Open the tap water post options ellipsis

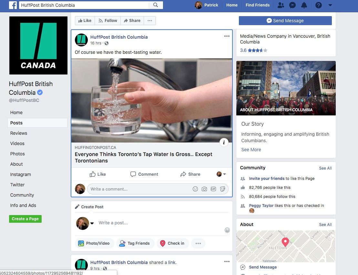click(x=227, y=36)
